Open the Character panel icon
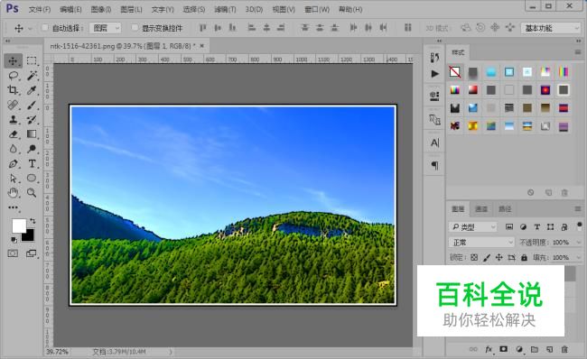The height and width of the screenshot is (359, 587). click(434, 143)
